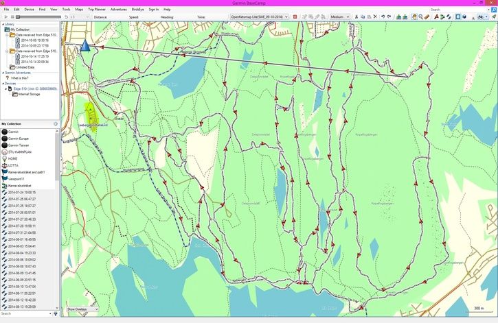The image size is (498, 323).
Task: Toggle the 3D map view icon
Action: [464, 16]
